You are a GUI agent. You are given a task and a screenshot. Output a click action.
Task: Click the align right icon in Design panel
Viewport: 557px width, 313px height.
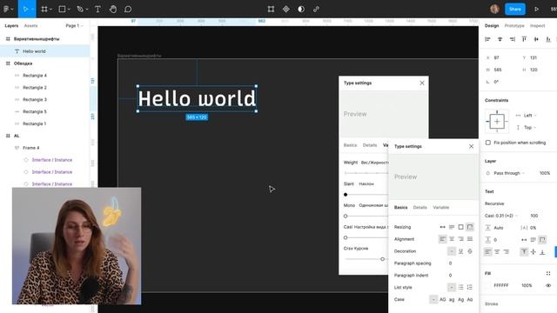[512, 39]
